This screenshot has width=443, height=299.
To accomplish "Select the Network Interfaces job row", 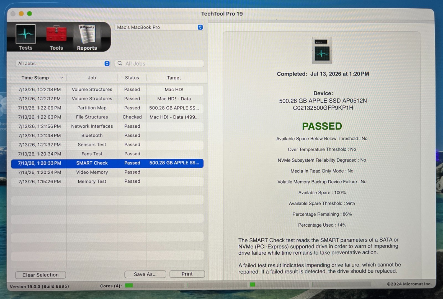I will click(107, 126).
